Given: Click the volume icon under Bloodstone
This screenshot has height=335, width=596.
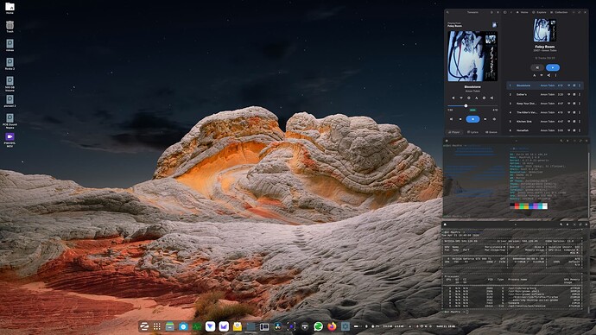Looking at the screenshot, I should pyautogui.click(x=453, y=98).
